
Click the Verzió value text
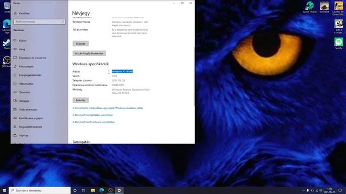114,76
